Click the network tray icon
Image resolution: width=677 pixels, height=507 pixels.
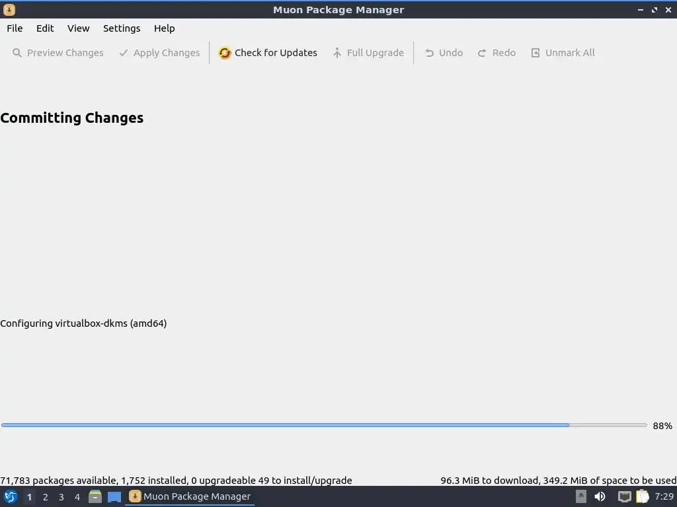point(624,496)
